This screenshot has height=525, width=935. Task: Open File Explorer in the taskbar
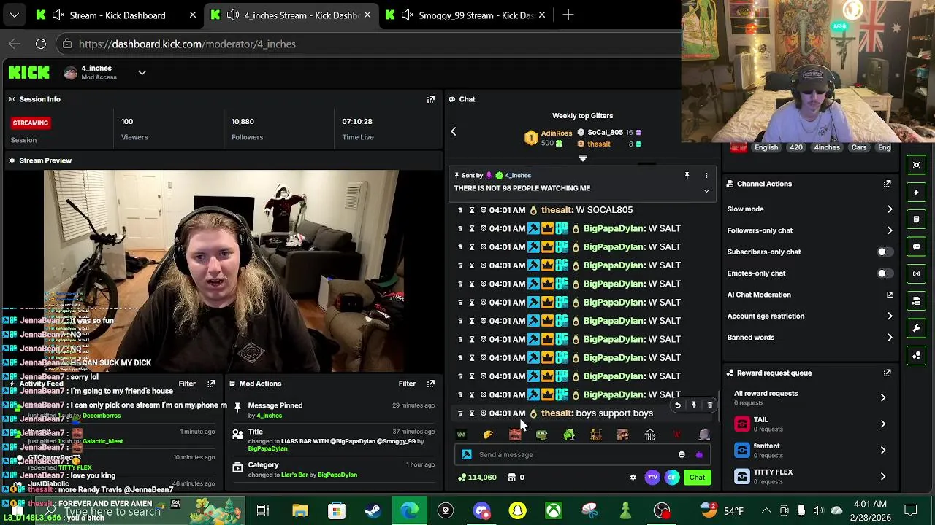300,510
